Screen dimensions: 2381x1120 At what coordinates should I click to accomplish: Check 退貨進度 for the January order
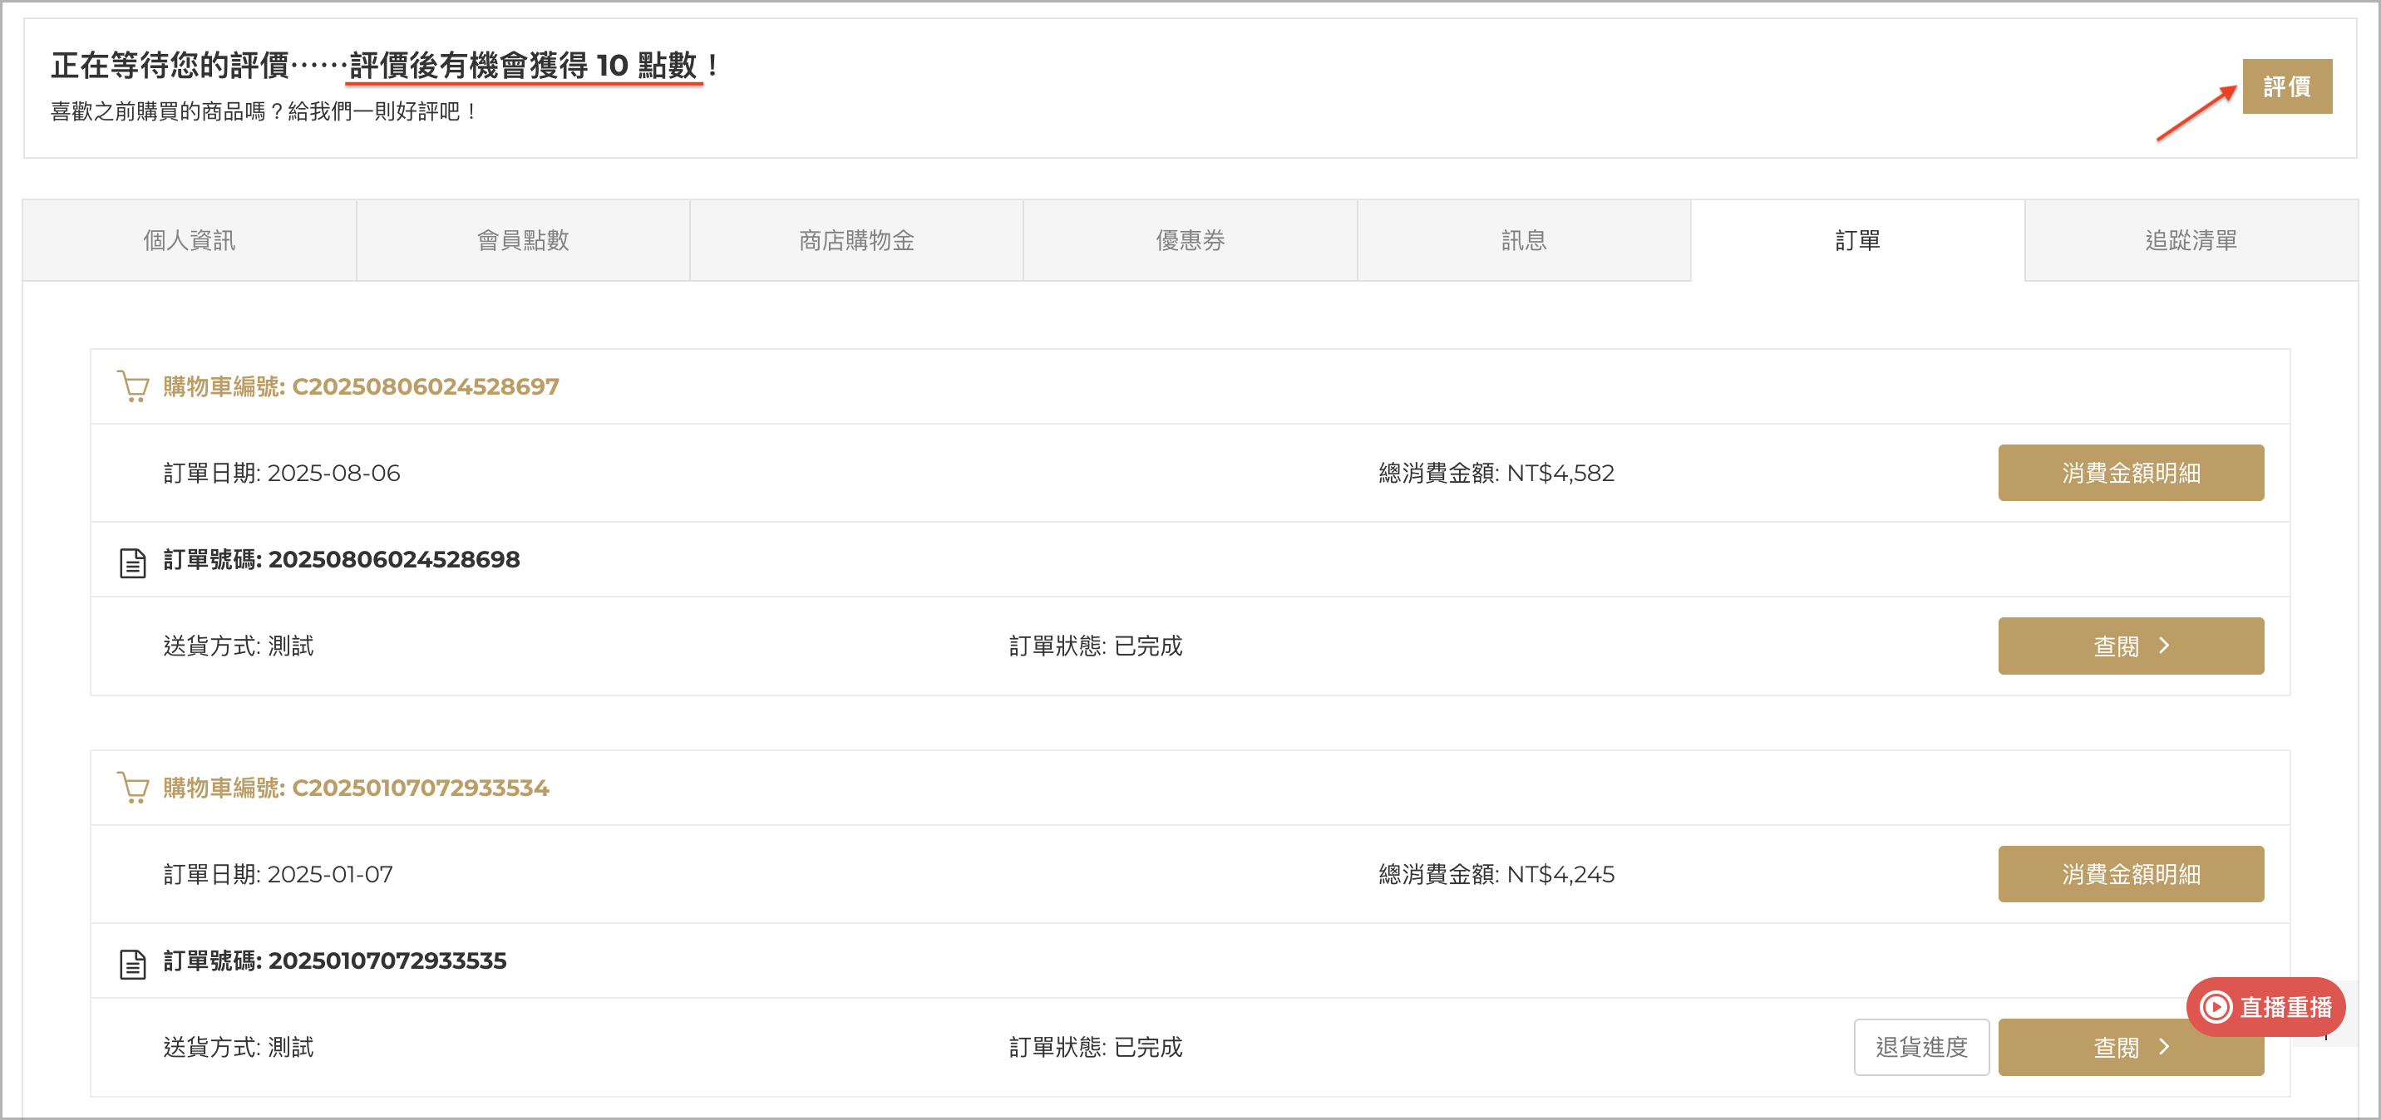1921,1046
